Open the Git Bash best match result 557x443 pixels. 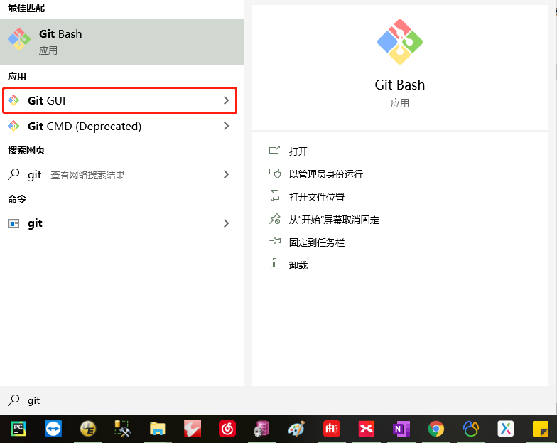point(122,42)
